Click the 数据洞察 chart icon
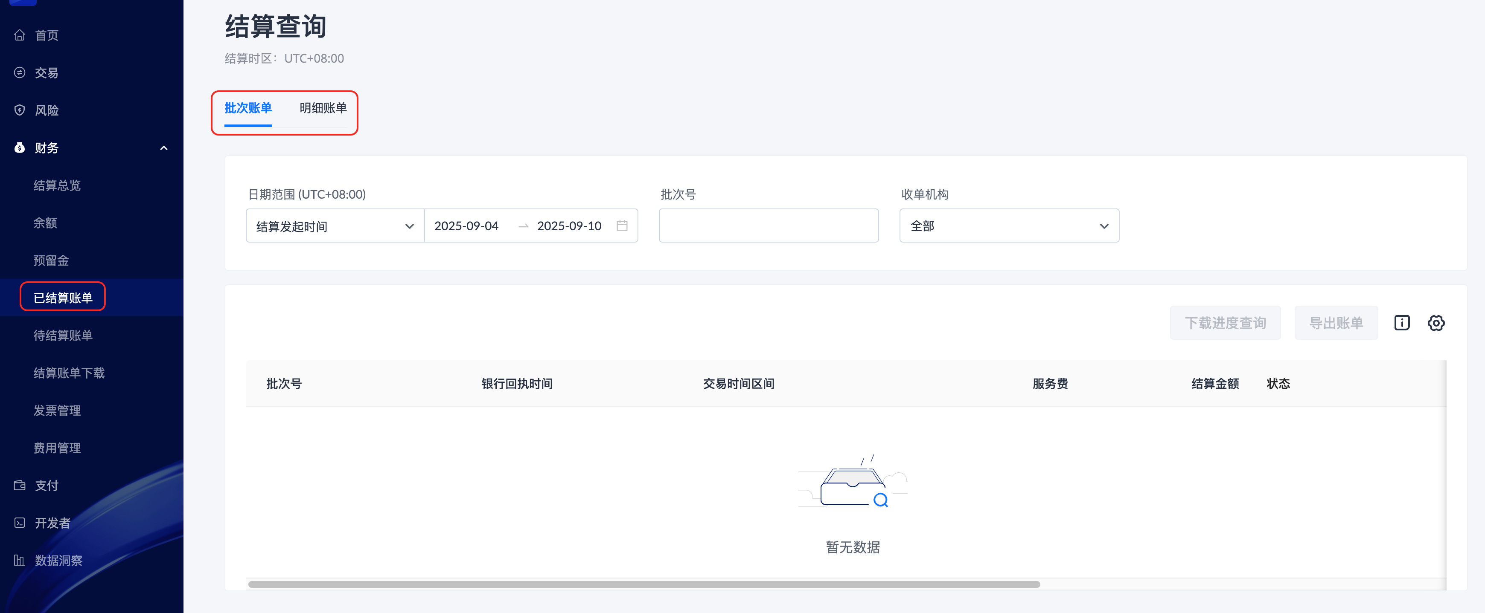 [20, 560]
